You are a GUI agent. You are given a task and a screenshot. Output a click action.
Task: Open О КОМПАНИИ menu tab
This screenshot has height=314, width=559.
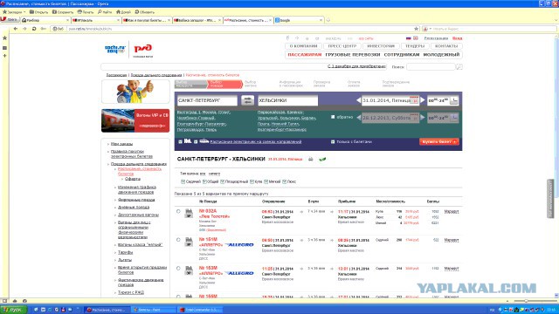point(303,46)
